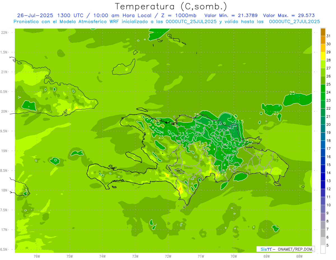Click the dark orange top colorbar swatch

323,32
